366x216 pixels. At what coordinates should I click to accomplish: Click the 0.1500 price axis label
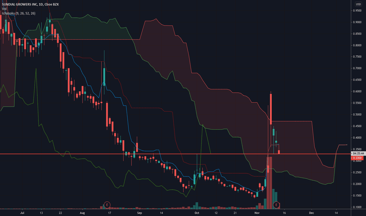point(357,196)
